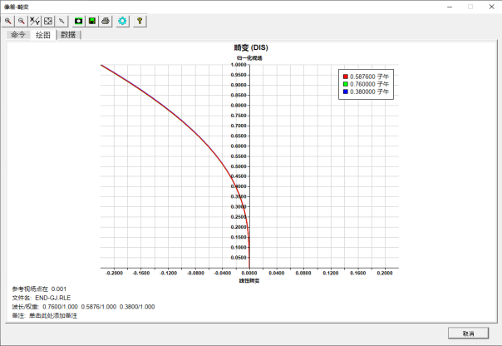The height and width of the screenshot is (346, 502).
Task: Click wavelength weight 0.5876/1.000 value
Action: (99, 307)
